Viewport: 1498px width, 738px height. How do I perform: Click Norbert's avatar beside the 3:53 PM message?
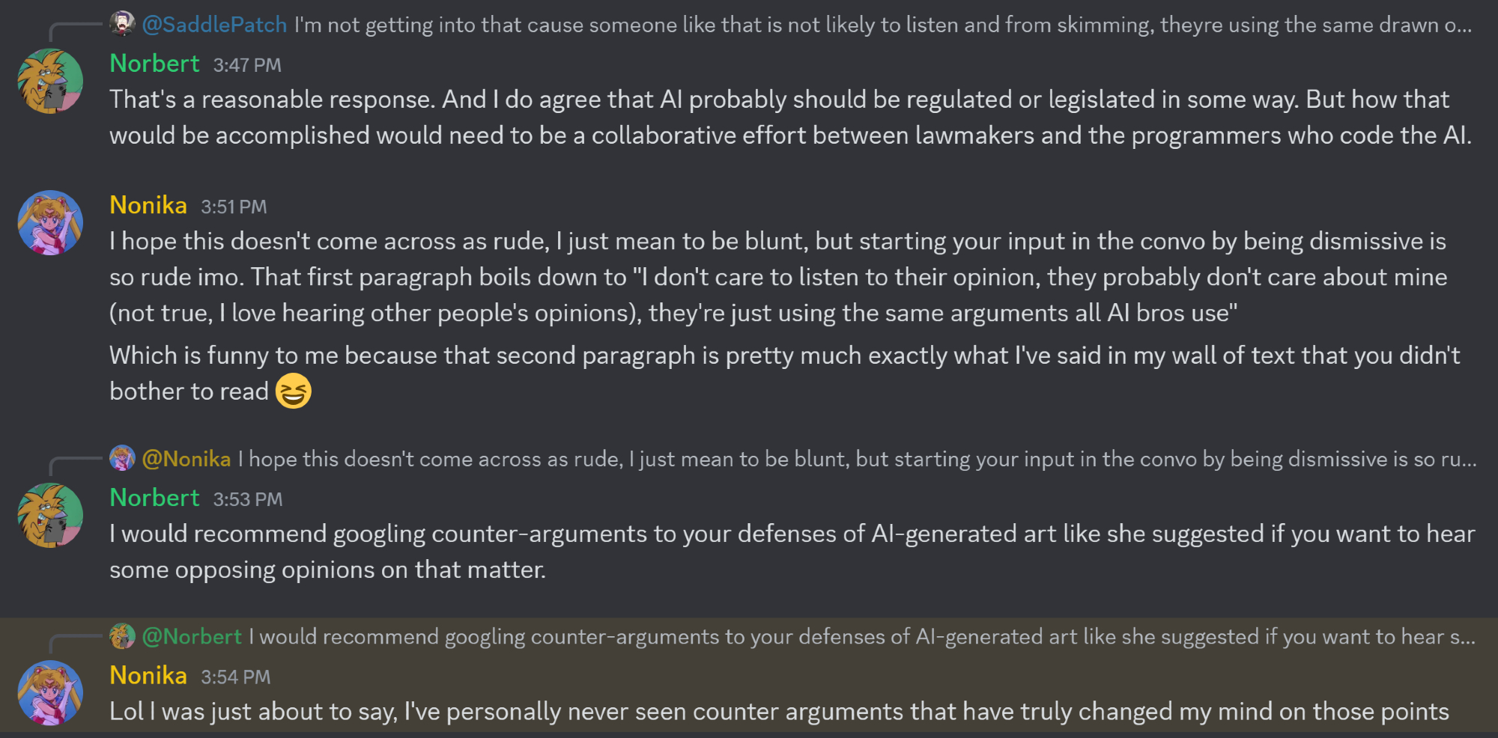tap(50, 515)
